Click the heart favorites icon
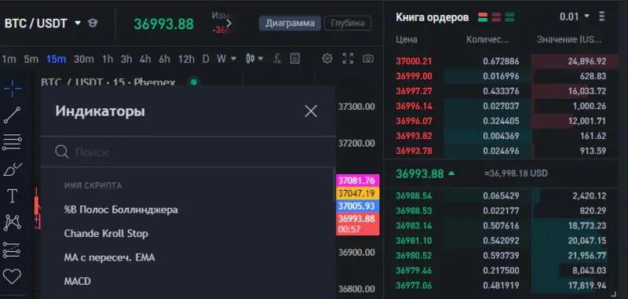Image resolution: width=628 pixels, height=299 pixels. [12, 276]
